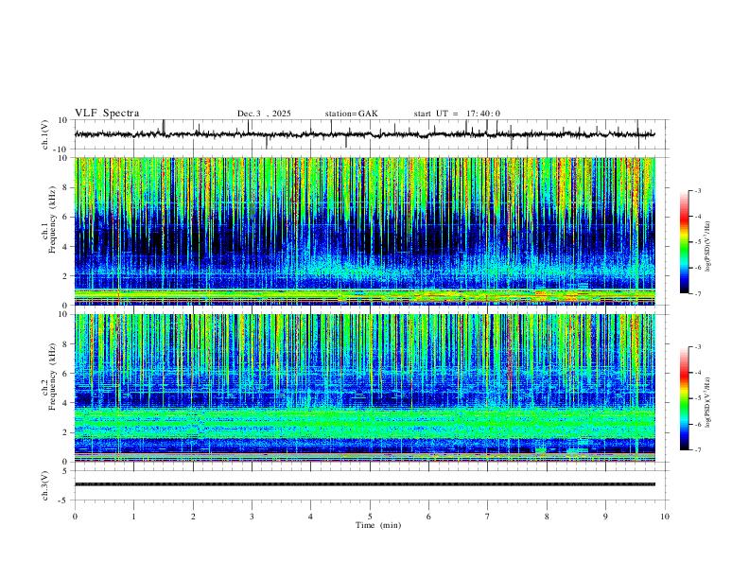Click the "-5" tick on ch.1 color bar

[x=698, y=242]
